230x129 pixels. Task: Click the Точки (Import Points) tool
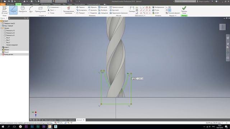click(156, 10)
